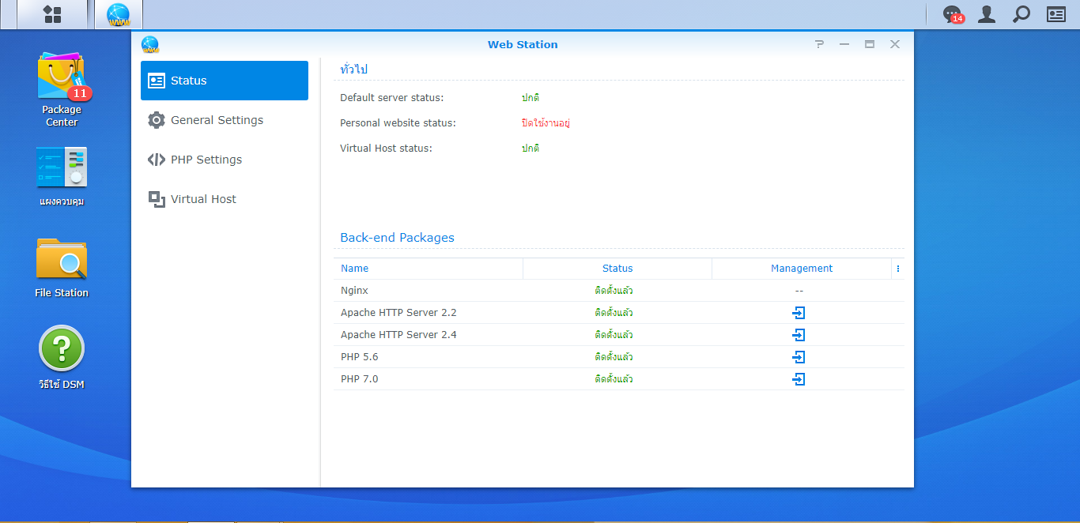Open the widgets panel icon

1056,14
